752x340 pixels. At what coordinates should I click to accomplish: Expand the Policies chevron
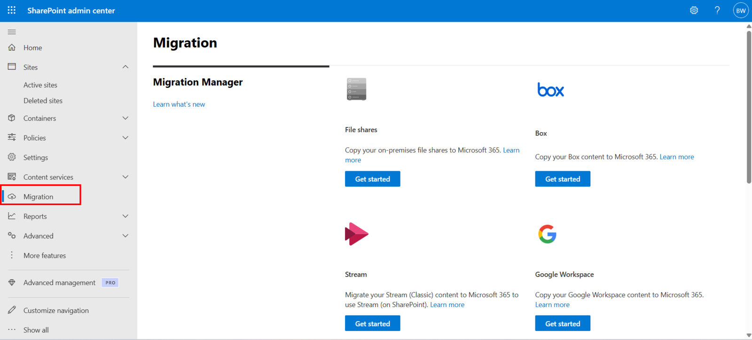pyautogui.click(x=125, y=138)
